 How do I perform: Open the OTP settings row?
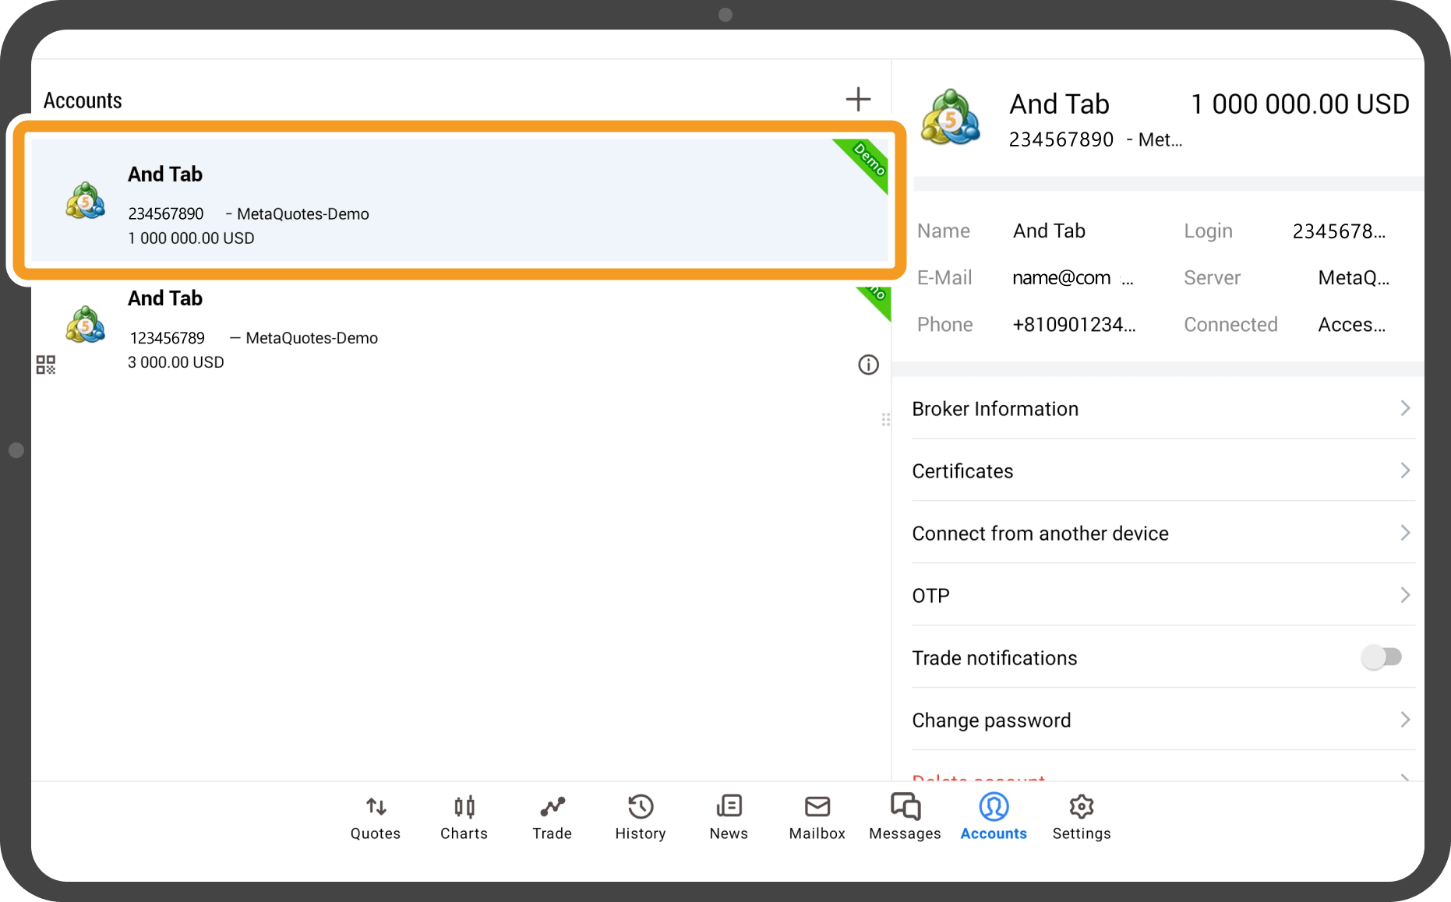click(1161, 596)
